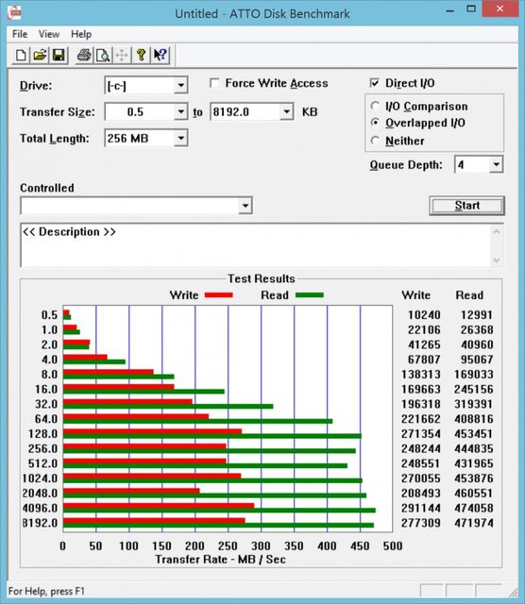Click the 'Transfer Rate - MB / Sec' axis label

(x=221, y=560)
